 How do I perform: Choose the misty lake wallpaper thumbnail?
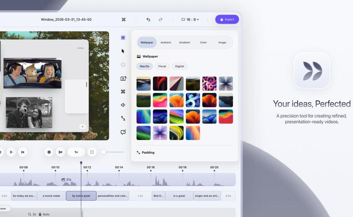143,83
